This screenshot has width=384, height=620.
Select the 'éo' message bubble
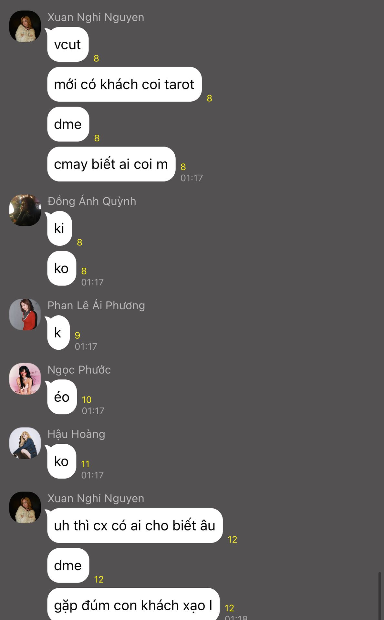pyautogui.click(x=62, y=397)
